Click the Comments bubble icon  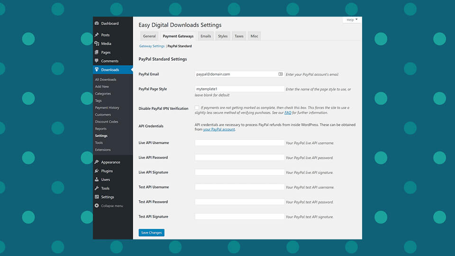(x=97, y=61)
